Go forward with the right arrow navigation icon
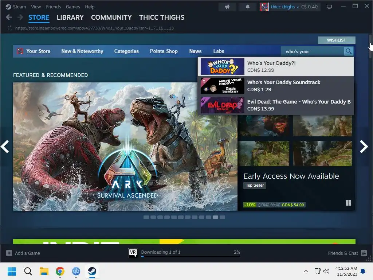The image size is (373, 280). tap(20, 17)
